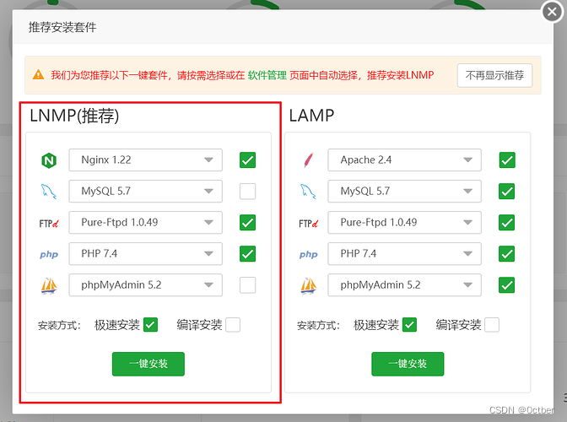Uncheck Apache 2.4 in LAMP
Viewport: 567px width, 422px height.
click(507, 160)
